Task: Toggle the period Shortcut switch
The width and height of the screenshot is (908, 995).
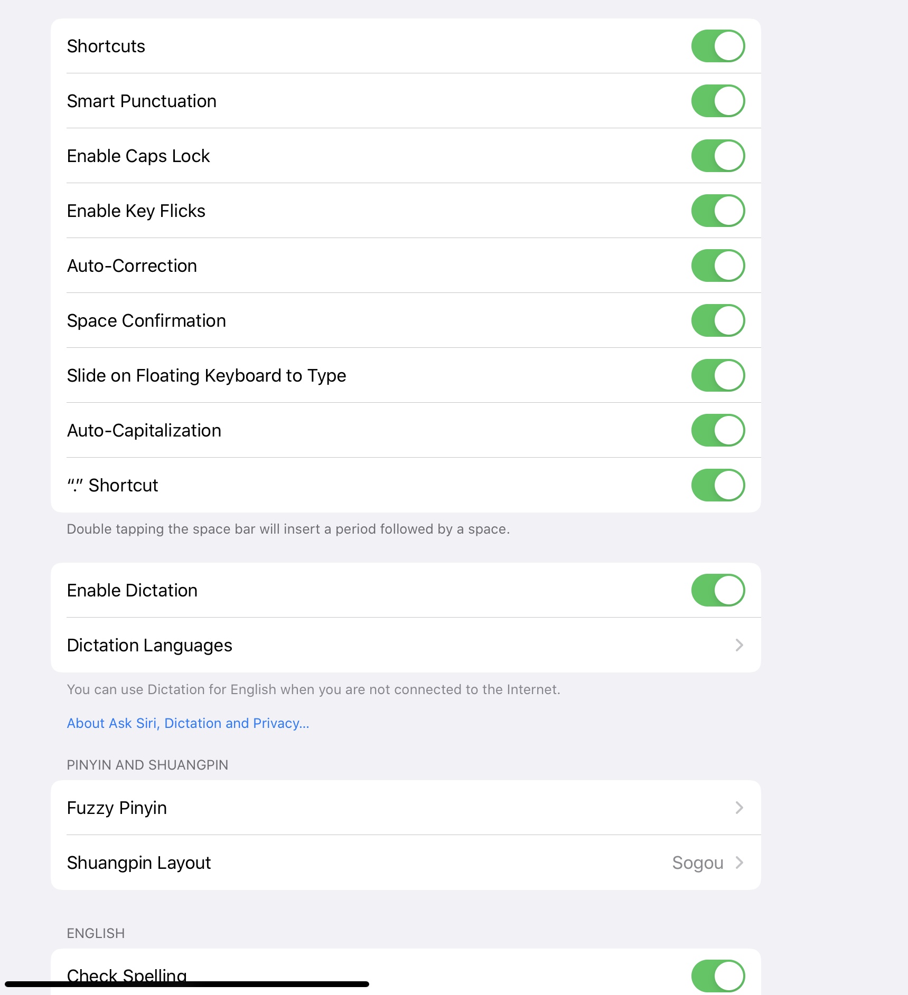Action: click(717, 485)
